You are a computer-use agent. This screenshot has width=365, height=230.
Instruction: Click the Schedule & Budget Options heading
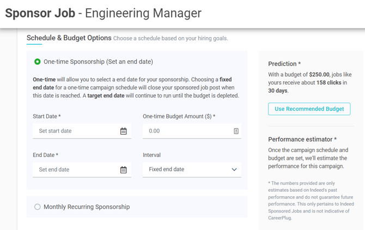[69, 38]
